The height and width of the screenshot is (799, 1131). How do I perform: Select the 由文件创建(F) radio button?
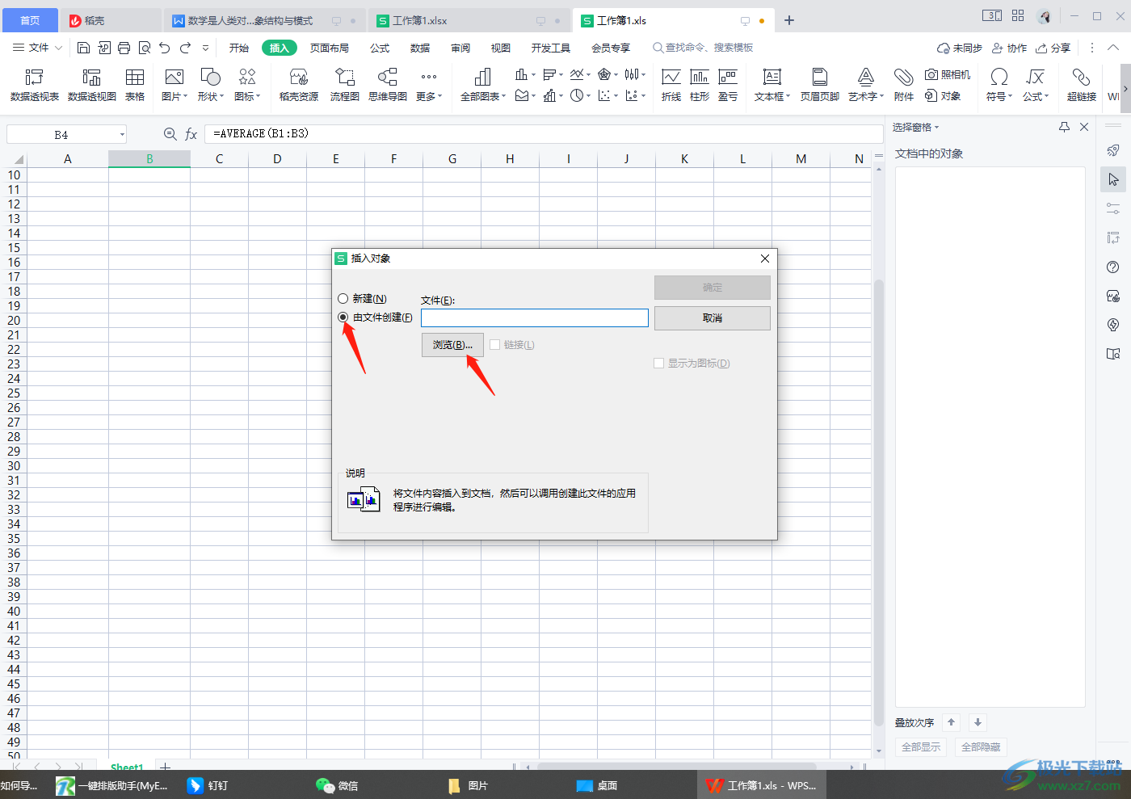pyautogui.click(x=343, y=317)
